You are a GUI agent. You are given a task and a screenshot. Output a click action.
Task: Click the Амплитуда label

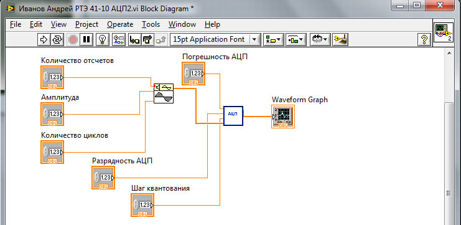point(60,97)
